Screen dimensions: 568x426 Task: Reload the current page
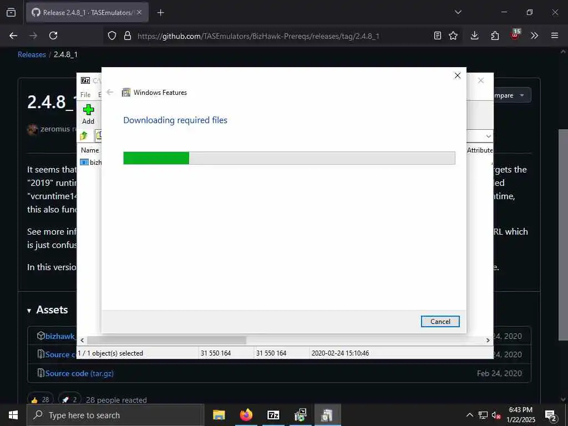click(53, 35)
